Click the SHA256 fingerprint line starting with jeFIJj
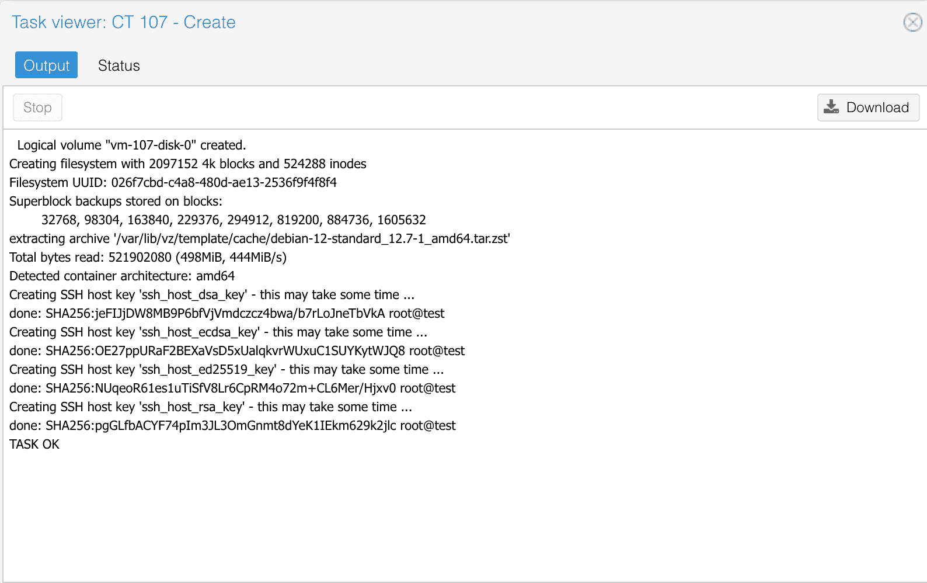The height and width of the screenshot is (583, 927). point(226,314)
